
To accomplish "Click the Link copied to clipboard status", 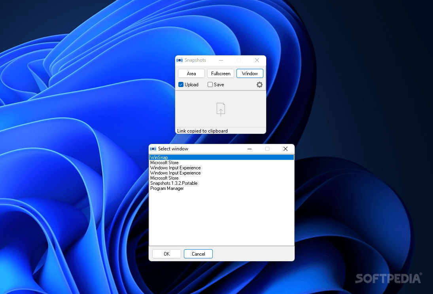I will (x=202, y=131).
